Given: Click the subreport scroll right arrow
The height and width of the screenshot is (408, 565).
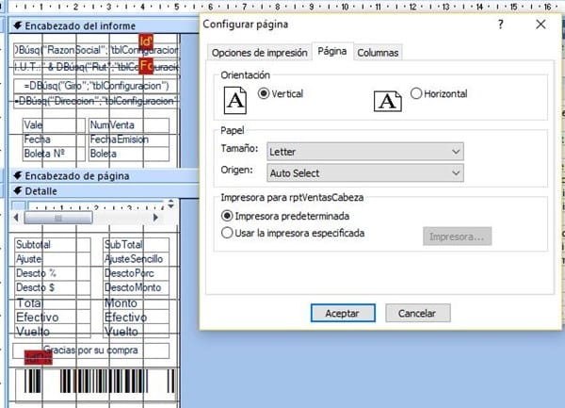Looking at the screenshot, I should tap(155, 218).
